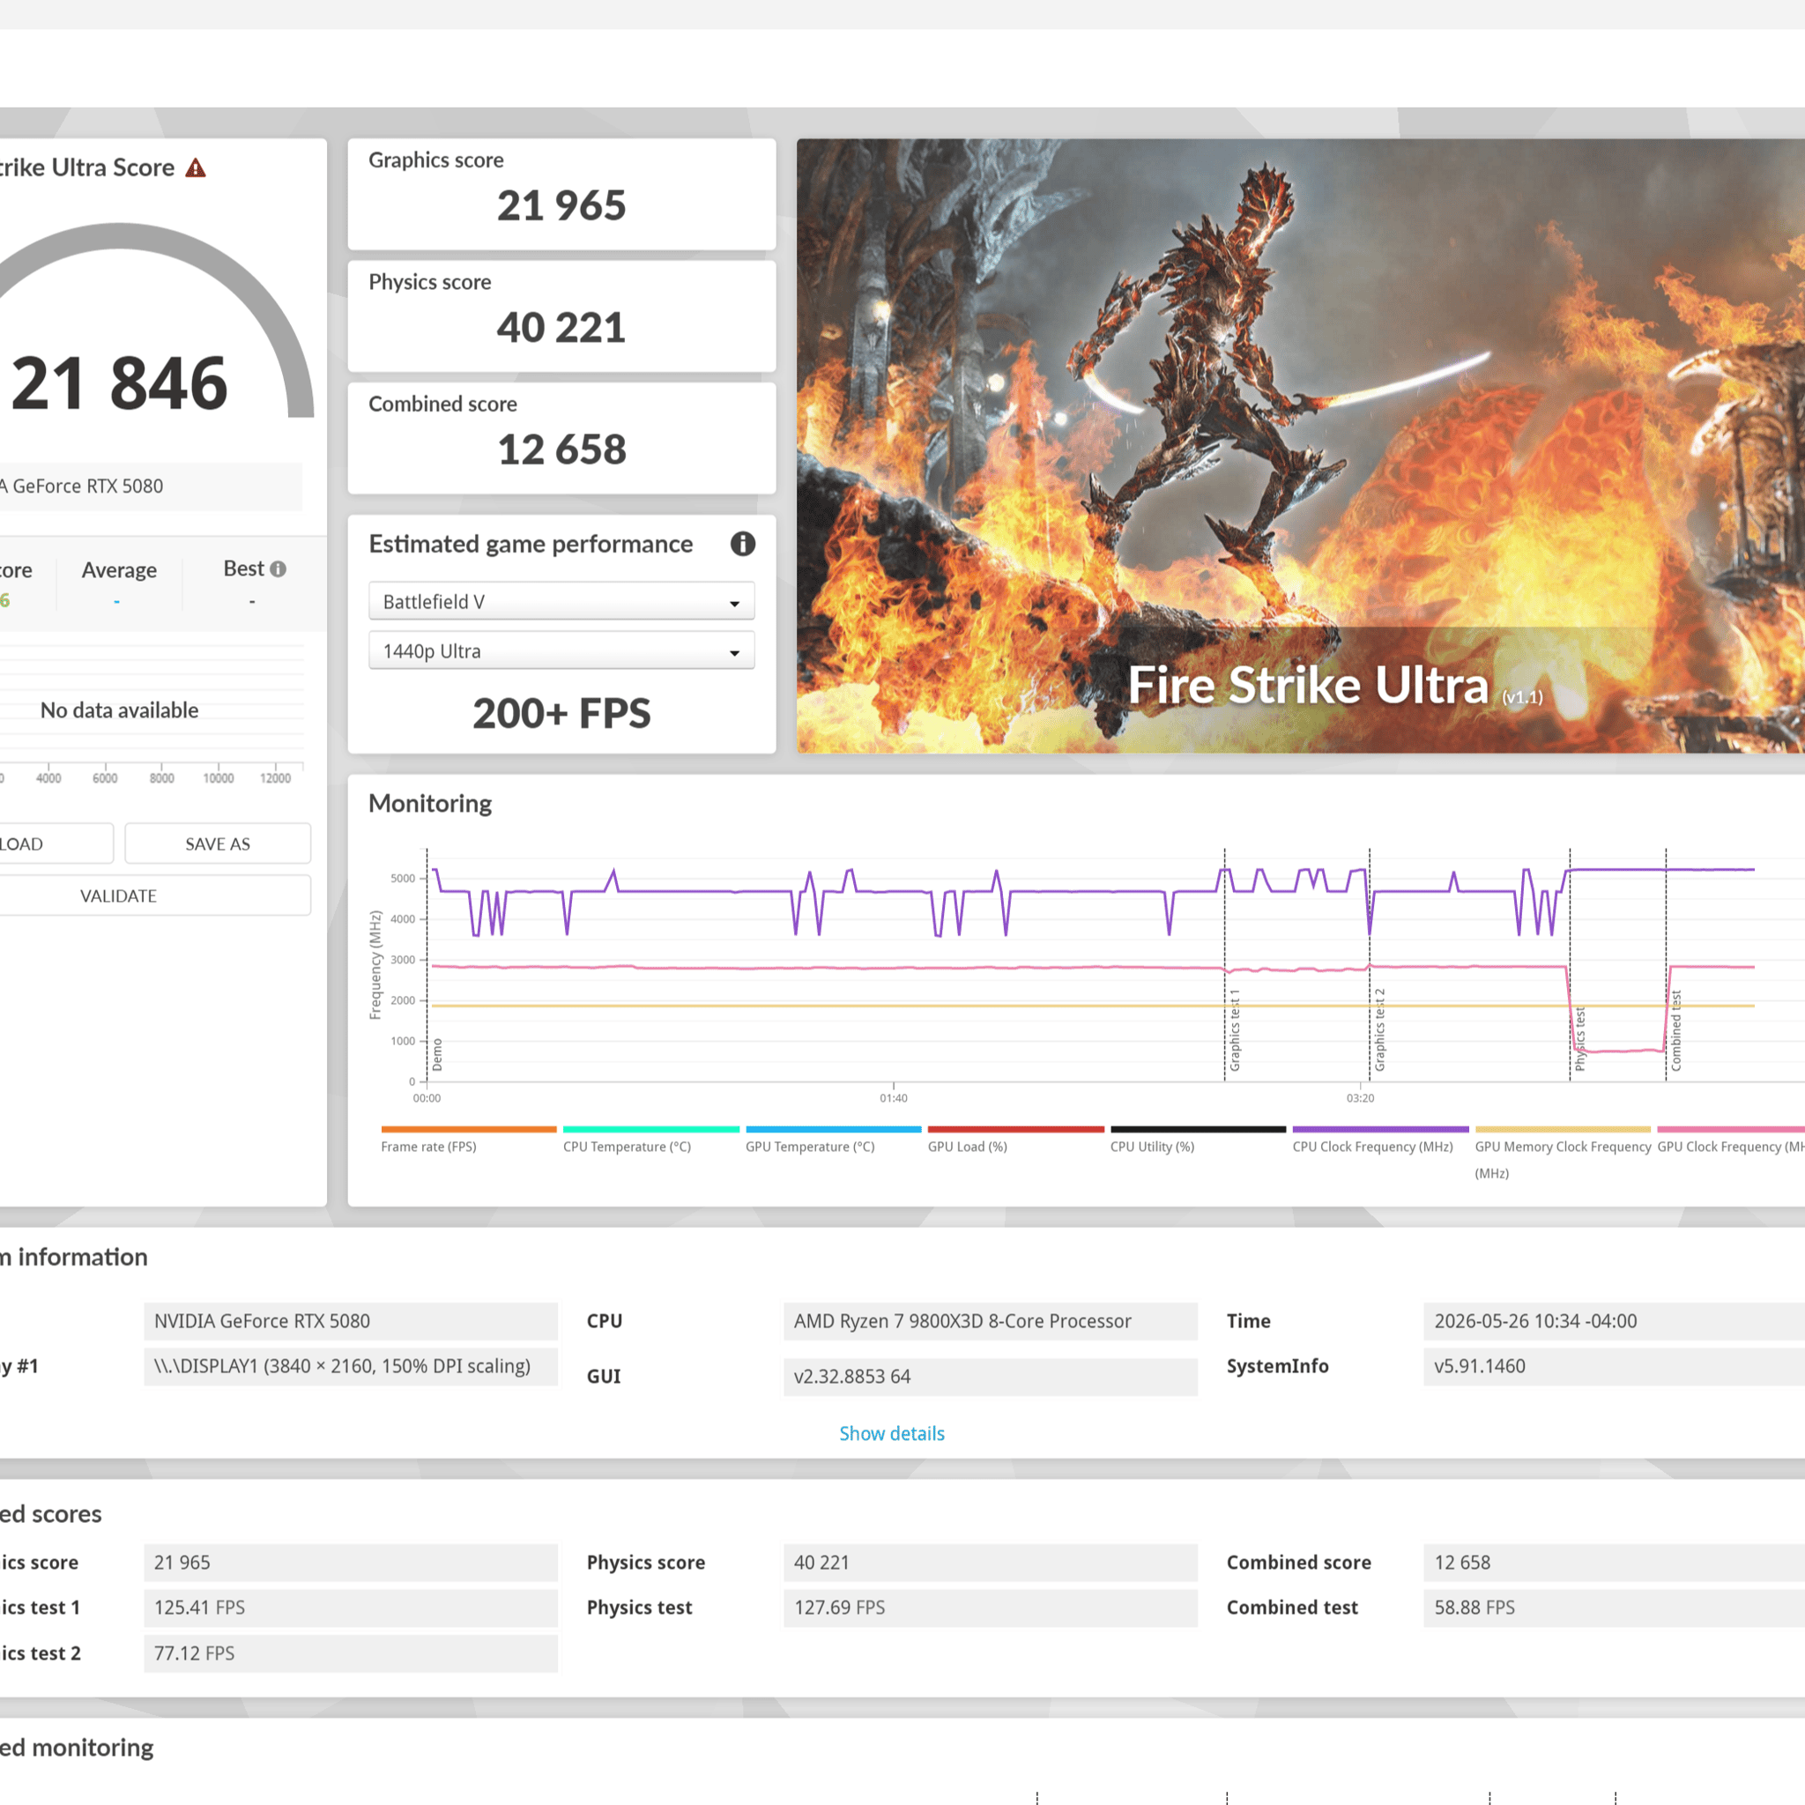Click the Graphics test 1 chart marker
This screenshot has height=1805, width=1805.
tap(1234, 1029)
